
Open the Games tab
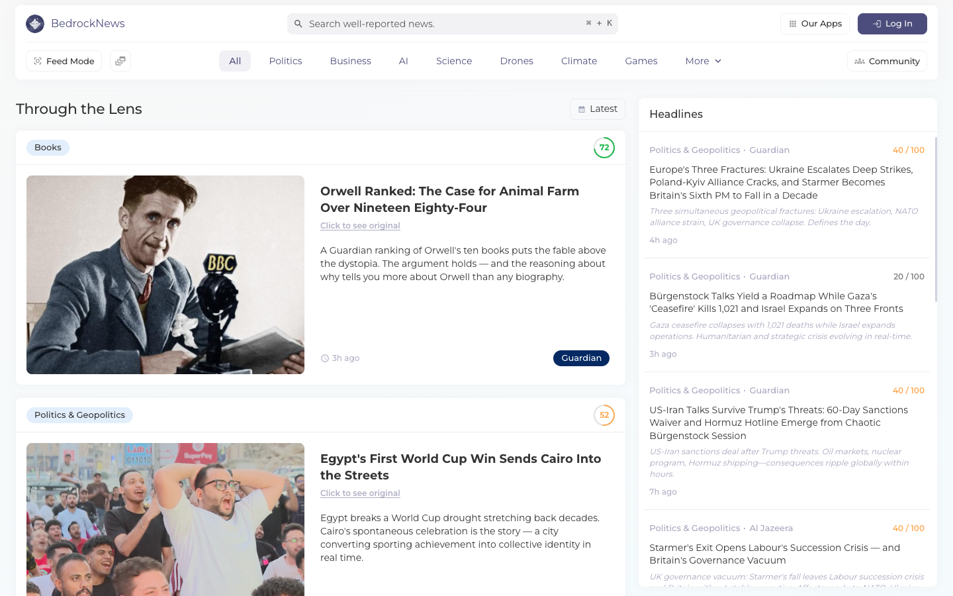point(641,61)
